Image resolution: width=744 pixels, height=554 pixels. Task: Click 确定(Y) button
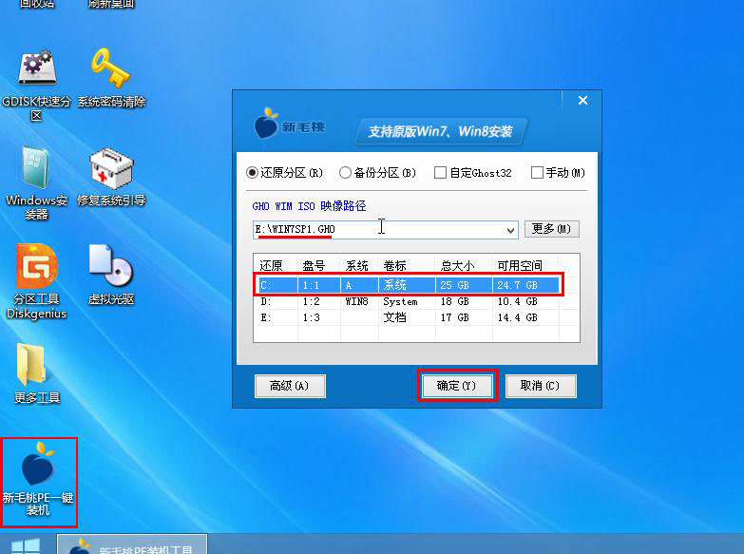[x=457, y=386]
